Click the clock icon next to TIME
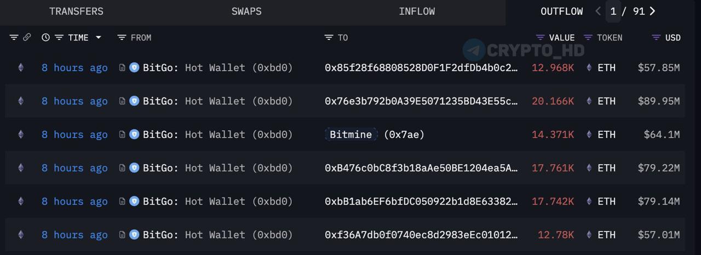 click(x=45, y=38)
